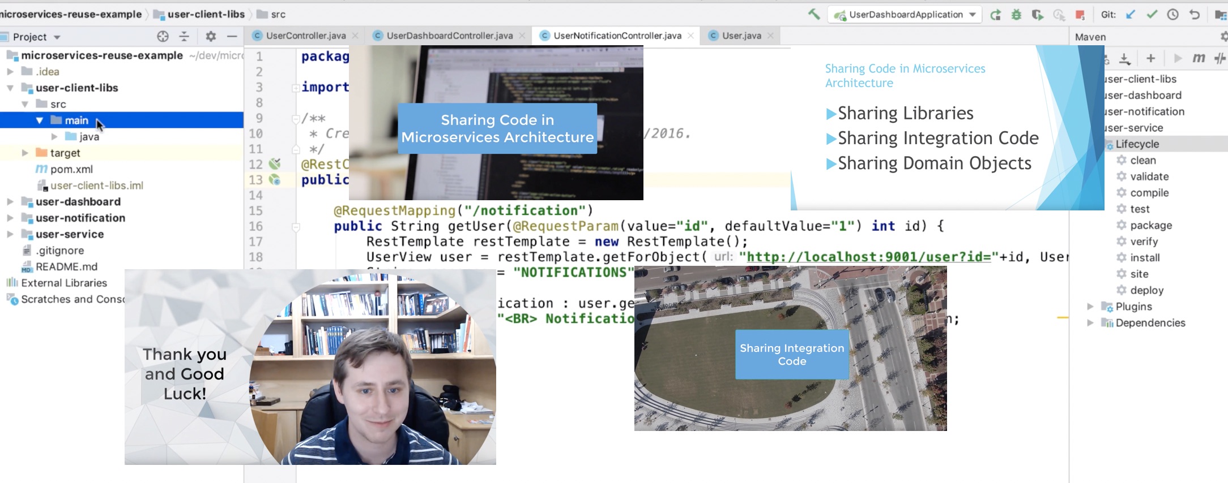Open the User.java tab

741,36
